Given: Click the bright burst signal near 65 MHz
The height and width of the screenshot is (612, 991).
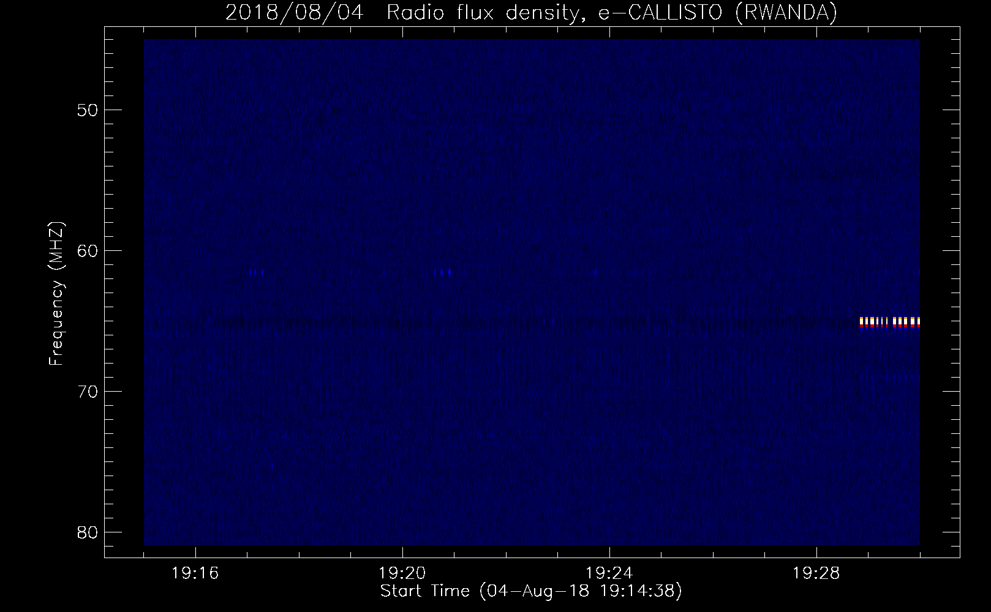Looking at the screenshot, I should (x=890, y=322).
